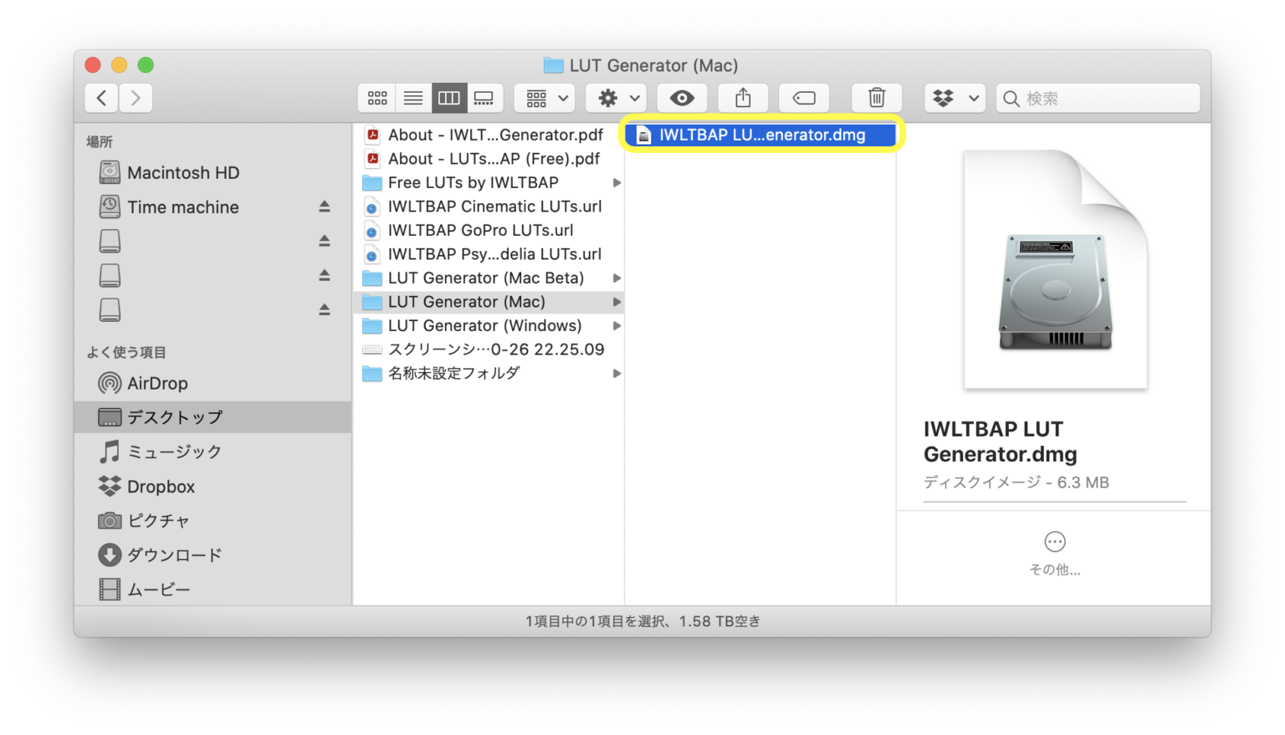Switch to gallery view
Screen dimensions: 1285x735
point(484,98)
